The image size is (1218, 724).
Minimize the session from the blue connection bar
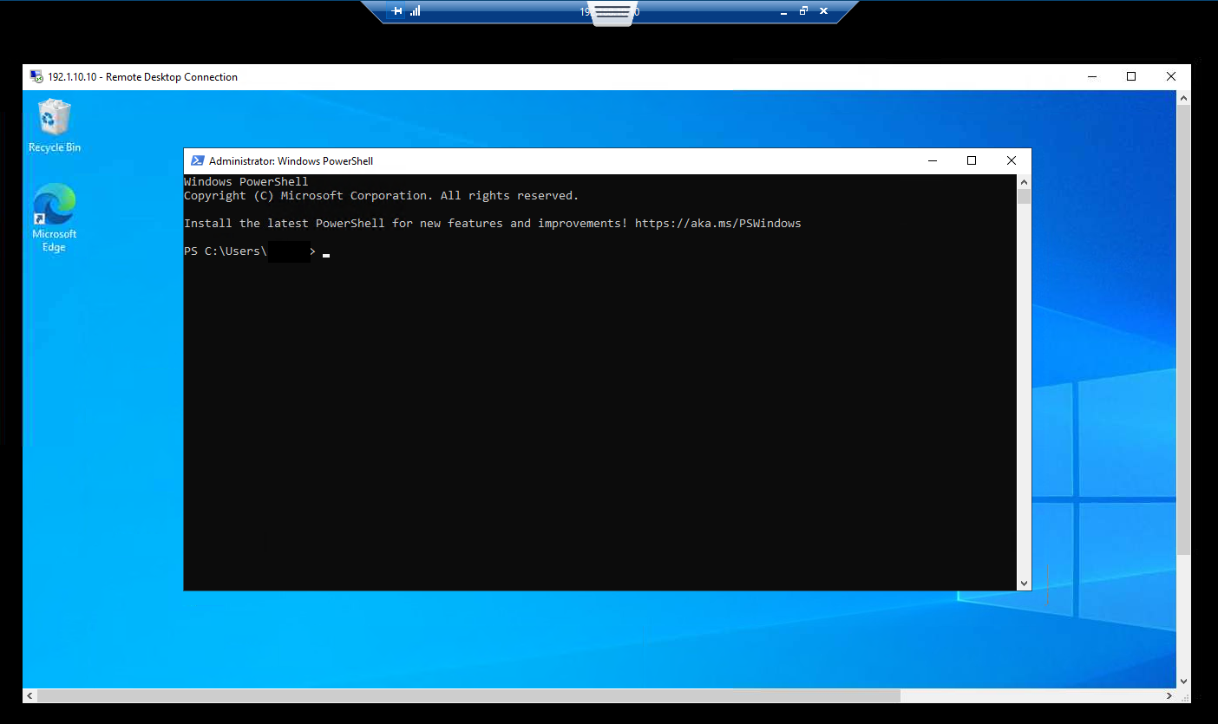[783, 11]
